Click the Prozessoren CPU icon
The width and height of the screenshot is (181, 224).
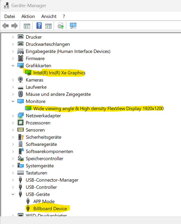20,123
